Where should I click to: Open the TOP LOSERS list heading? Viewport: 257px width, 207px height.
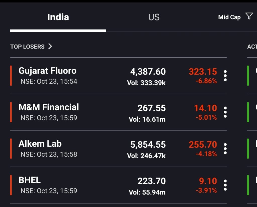pyautogui.click(x=27, y=47)
